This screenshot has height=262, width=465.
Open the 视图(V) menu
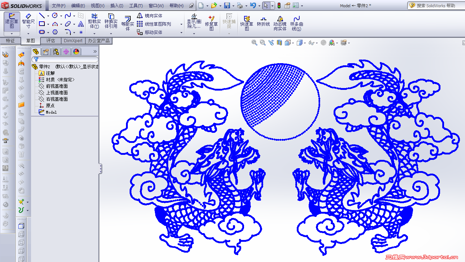[x=97, y=5]
